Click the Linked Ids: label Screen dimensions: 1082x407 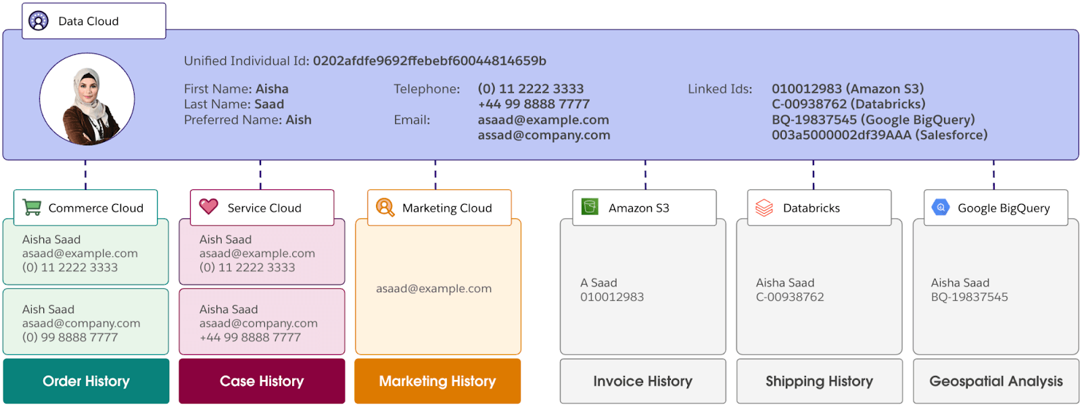[x=720, y=89]
